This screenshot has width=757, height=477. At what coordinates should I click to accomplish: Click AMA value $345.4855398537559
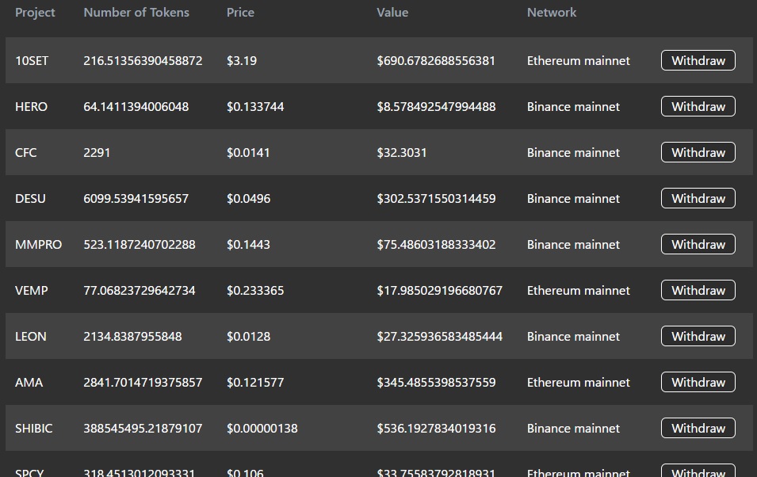[436, 382]
